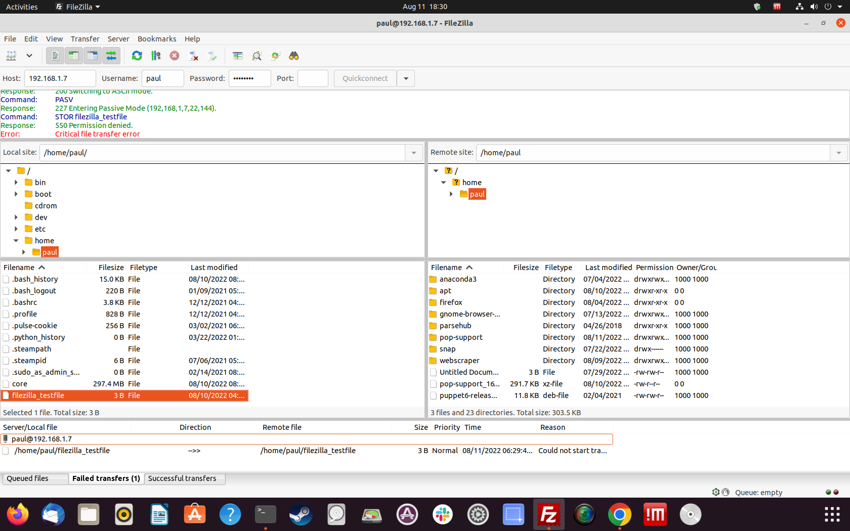Select the remote webscraper directory
Image resolution: width=850 pixels, height=531 pixels.
click(x=572, y=361)
